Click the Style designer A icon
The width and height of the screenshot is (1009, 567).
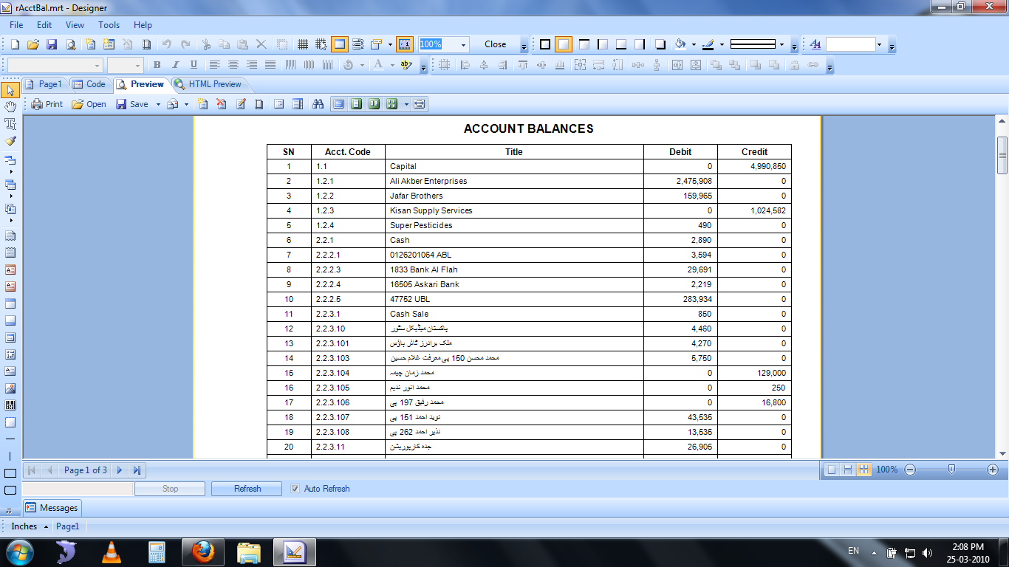(x=815, y=44)
